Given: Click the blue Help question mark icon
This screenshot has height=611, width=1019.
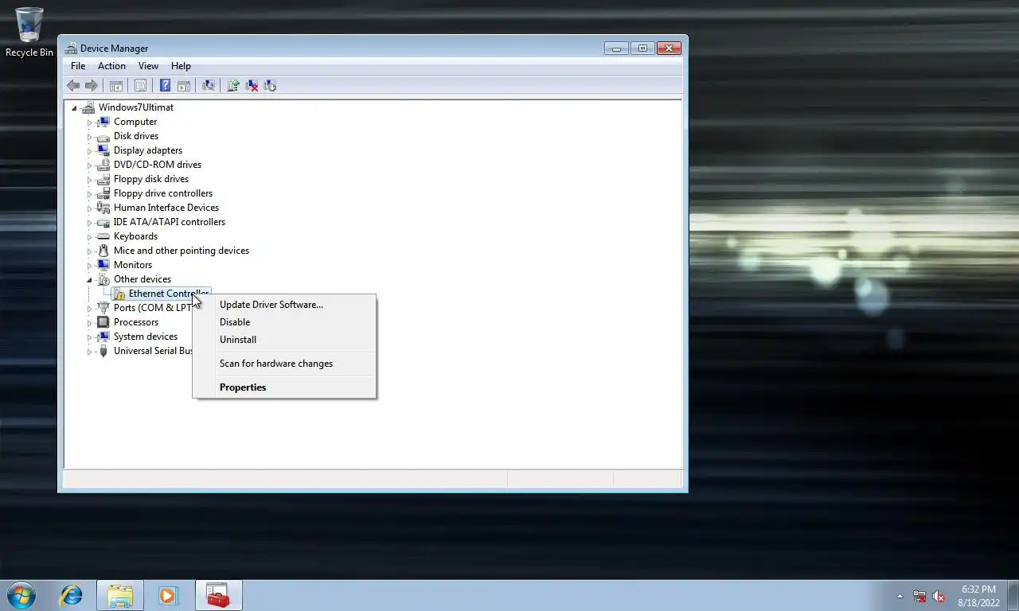Looking at the screenshot, I should tap(165, 85).
